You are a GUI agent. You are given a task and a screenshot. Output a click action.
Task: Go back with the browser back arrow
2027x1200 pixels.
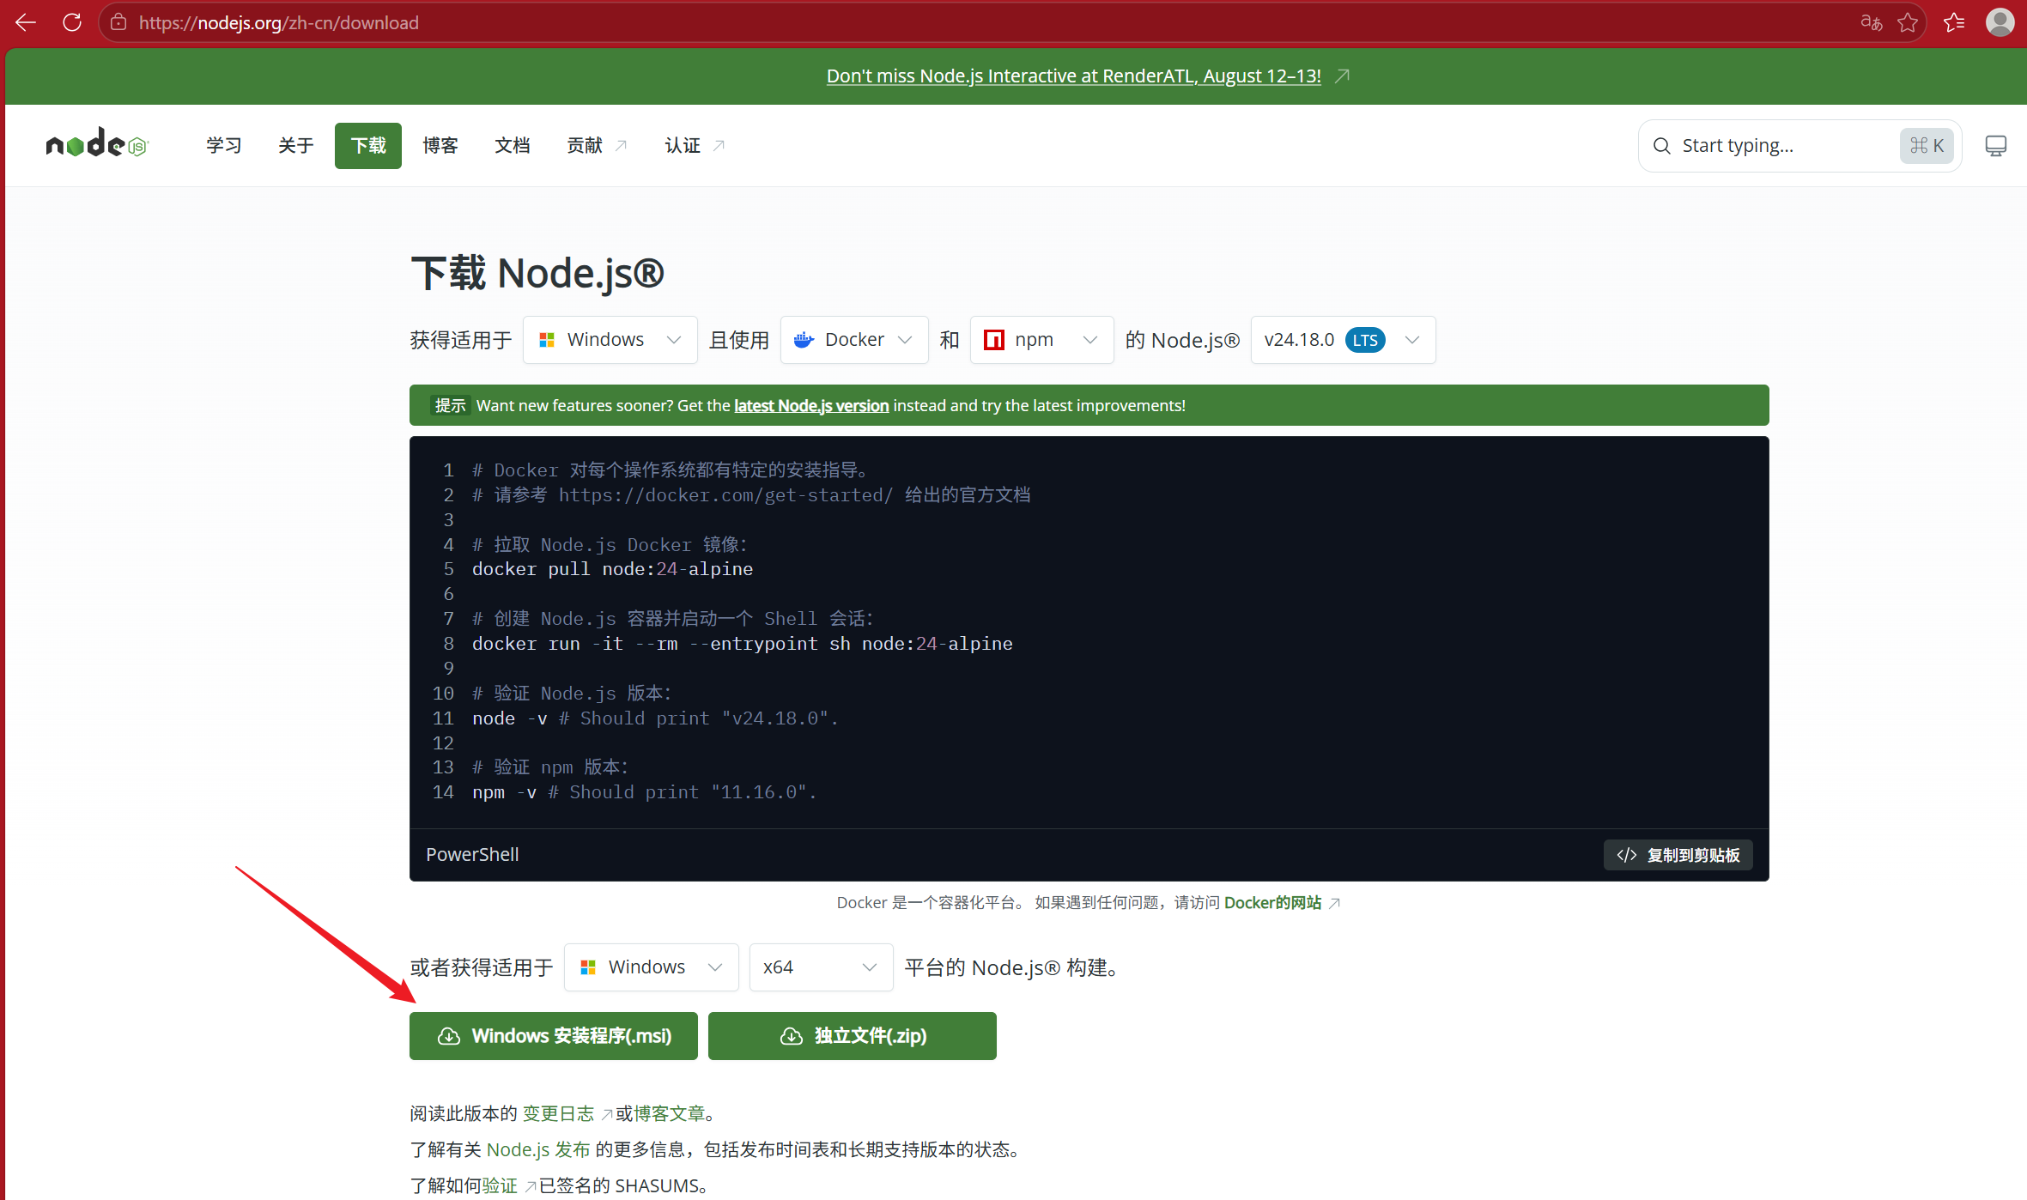(26, 22)
